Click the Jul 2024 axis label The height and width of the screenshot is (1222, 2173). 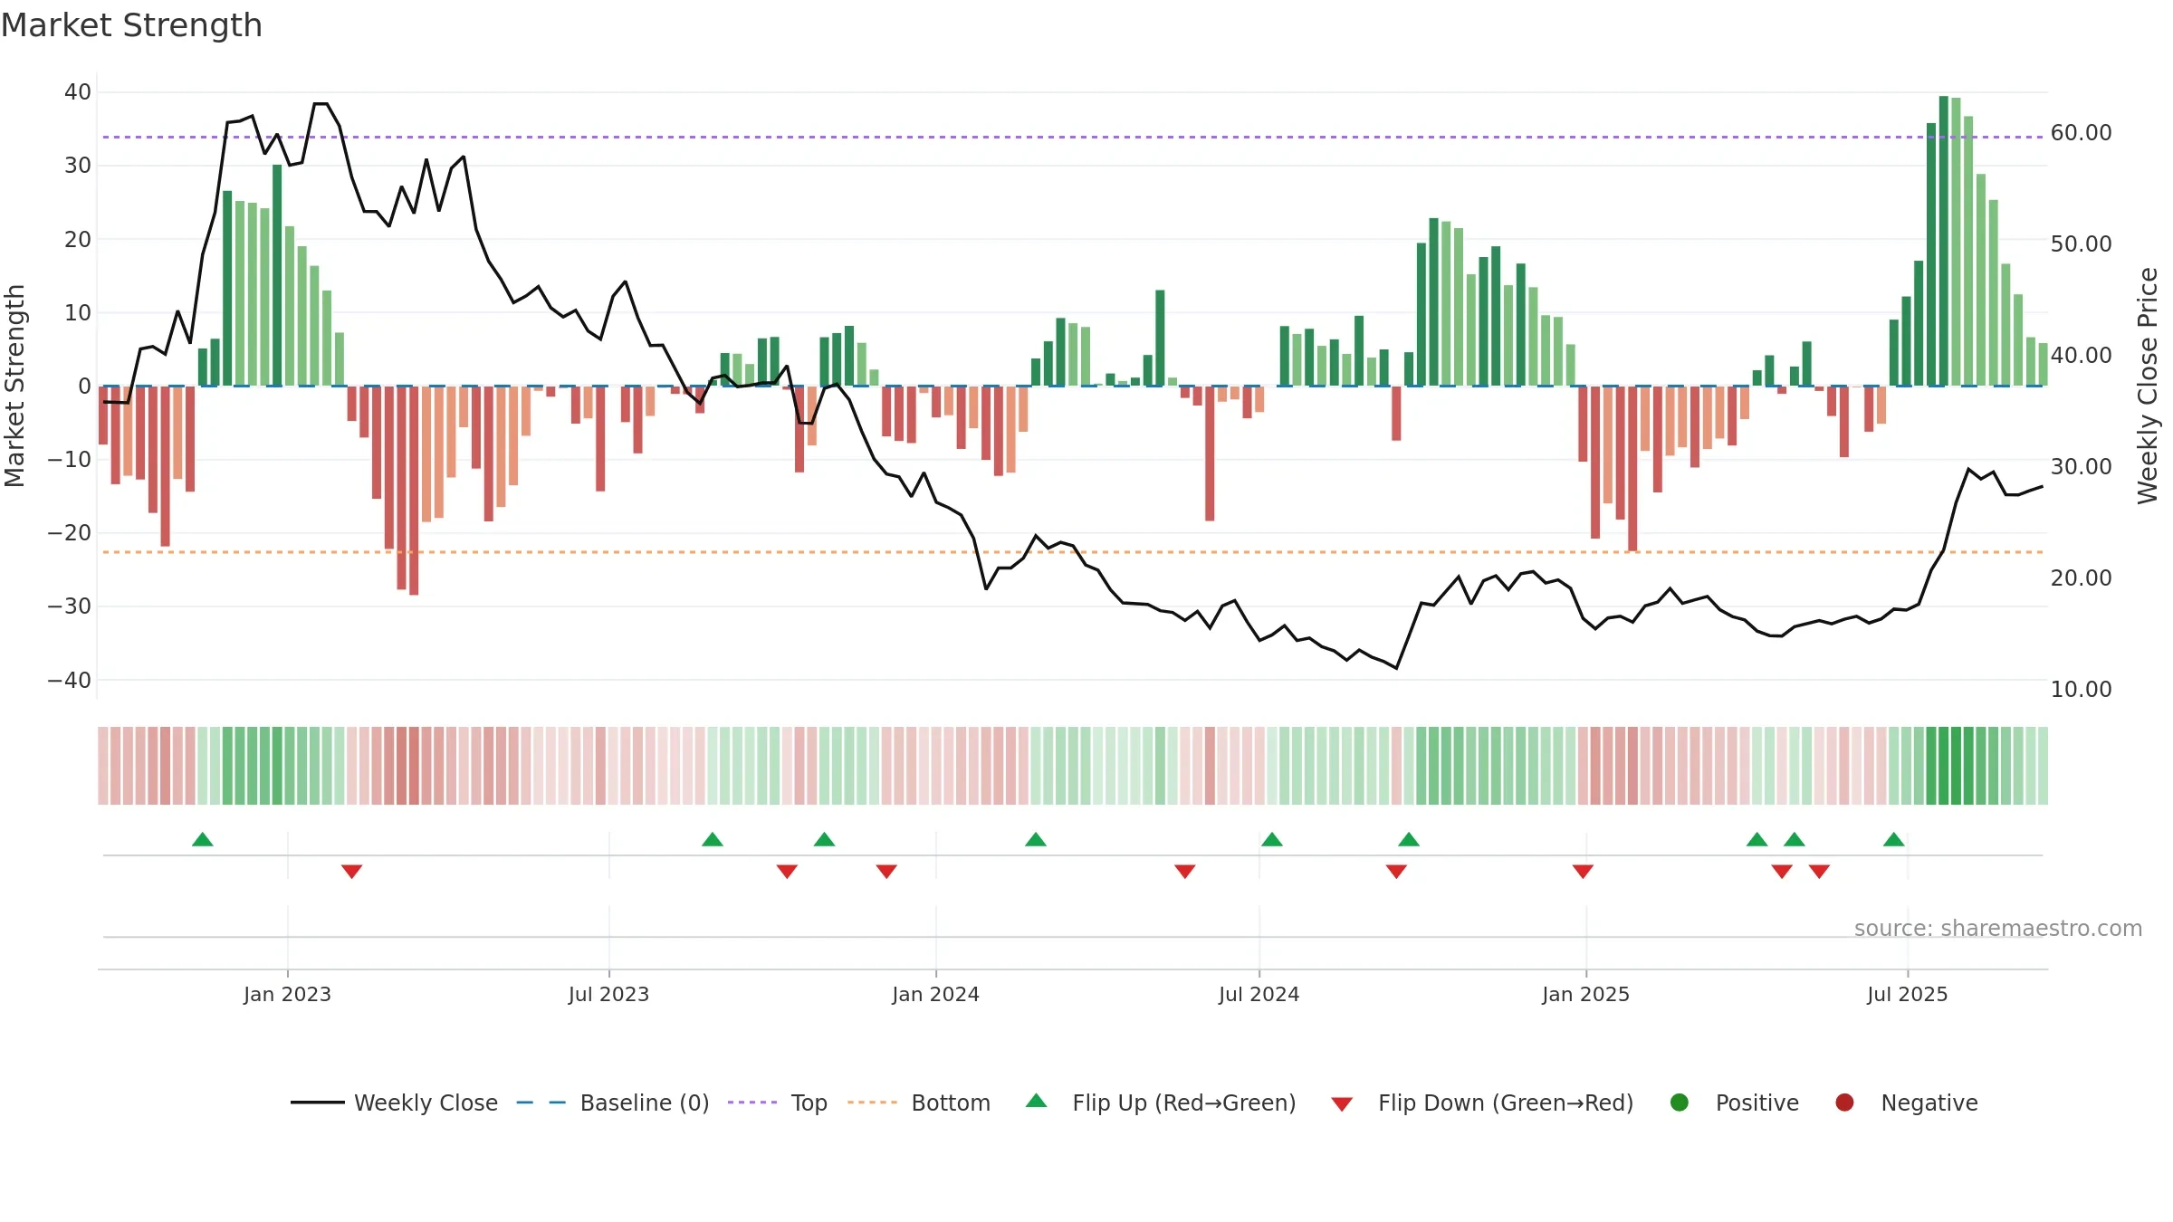1259,994
